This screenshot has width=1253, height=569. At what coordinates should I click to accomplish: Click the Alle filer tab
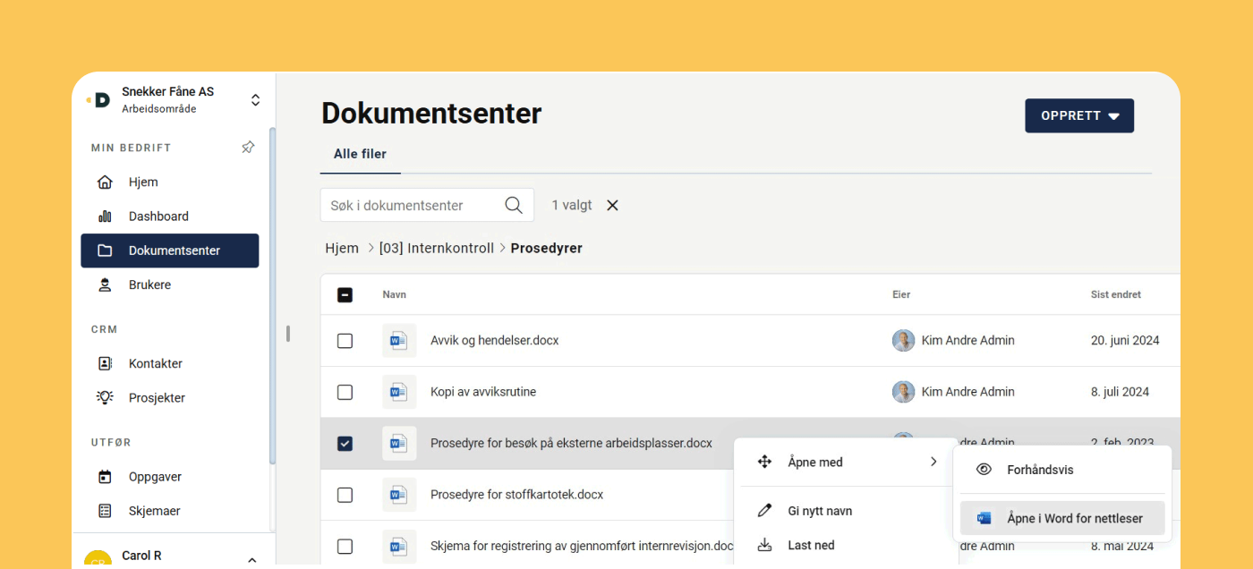click(360, 153)
